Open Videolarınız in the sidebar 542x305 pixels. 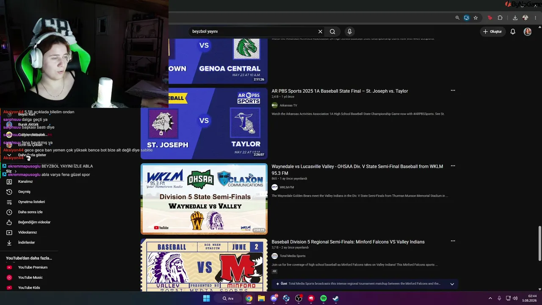pos(28,233)
